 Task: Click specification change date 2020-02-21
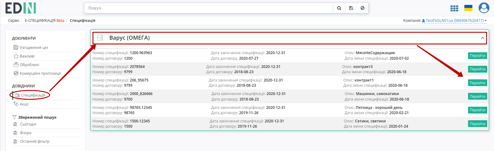tap(399, 113)
